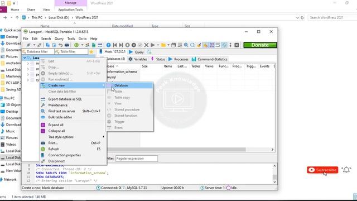
Task: Open the Tree style options submenu arrow
Action: point(103,137)
